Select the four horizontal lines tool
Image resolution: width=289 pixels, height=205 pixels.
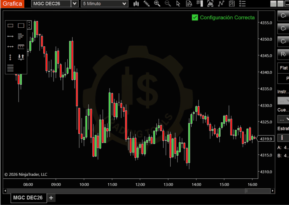click(x=10, y=68)
